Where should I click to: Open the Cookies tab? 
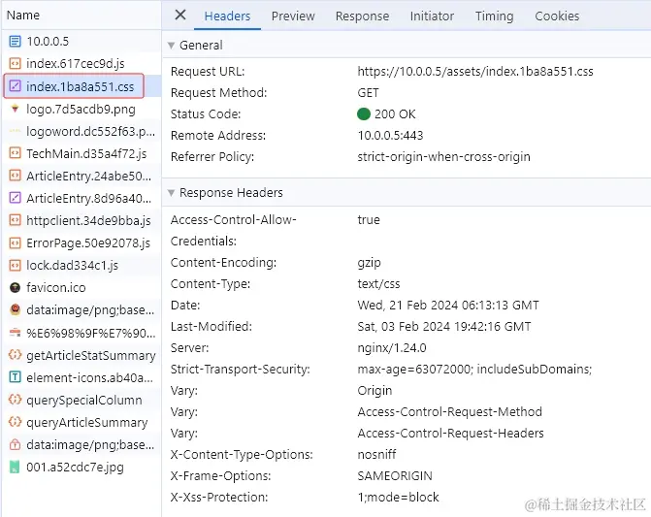pos(557,16)
